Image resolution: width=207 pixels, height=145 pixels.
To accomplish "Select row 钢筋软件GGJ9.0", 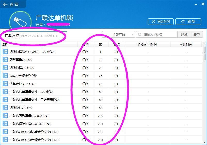I will tap(101, 108).
